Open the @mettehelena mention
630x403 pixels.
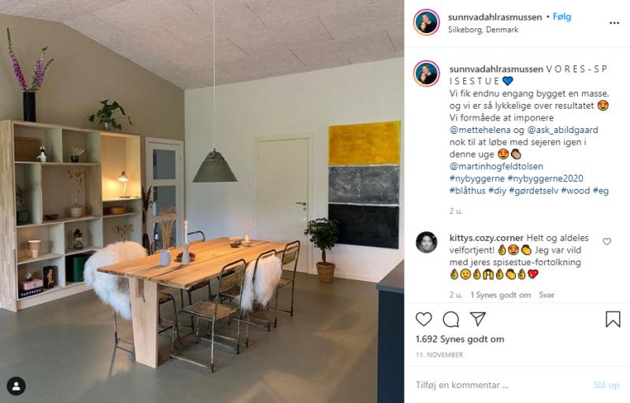coord(480,130)
